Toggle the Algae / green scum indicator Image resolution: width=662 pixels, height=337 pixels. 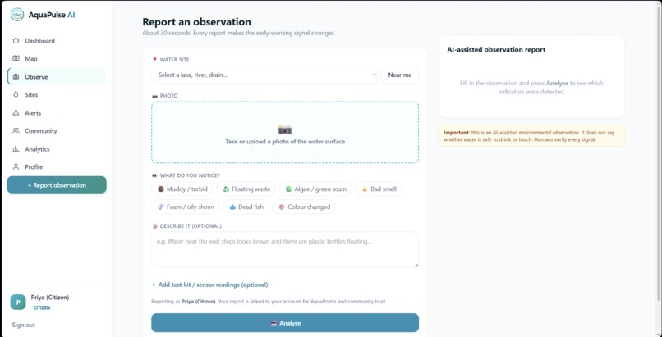click(315, 189)
